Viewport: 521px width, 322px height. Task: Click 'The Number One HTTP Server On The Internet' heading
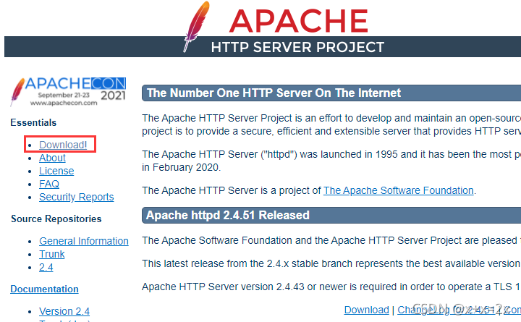pos(274,93)
